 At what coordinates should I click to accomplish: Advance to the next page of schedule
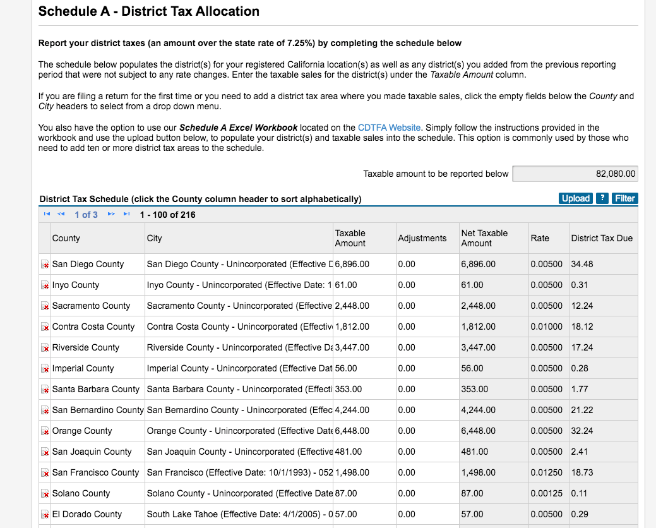(111, 214)
